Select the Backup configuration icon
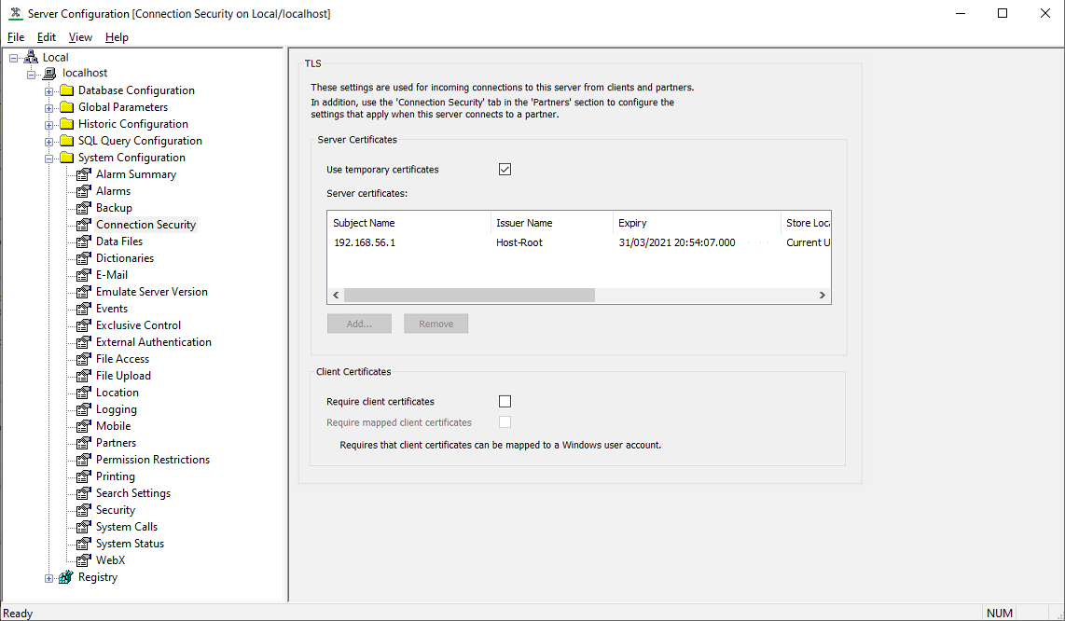 81,207
